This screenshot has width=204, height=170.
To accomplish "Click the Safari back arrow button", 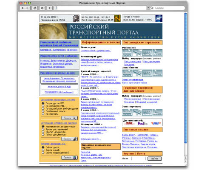I will click(23, 8).
